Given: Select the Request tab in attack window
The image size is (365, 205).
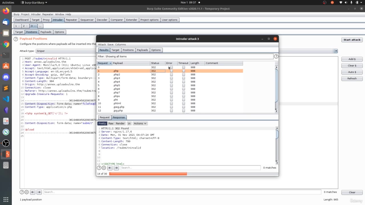Looking at the screenshot, I should (104, 117).
